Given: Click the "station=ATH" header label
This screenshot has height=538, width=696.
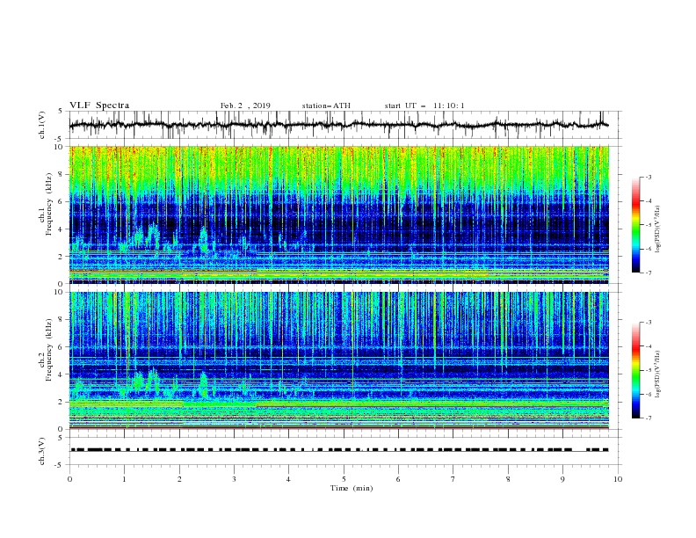Looking at the screenshot, I should pos(326,105).
